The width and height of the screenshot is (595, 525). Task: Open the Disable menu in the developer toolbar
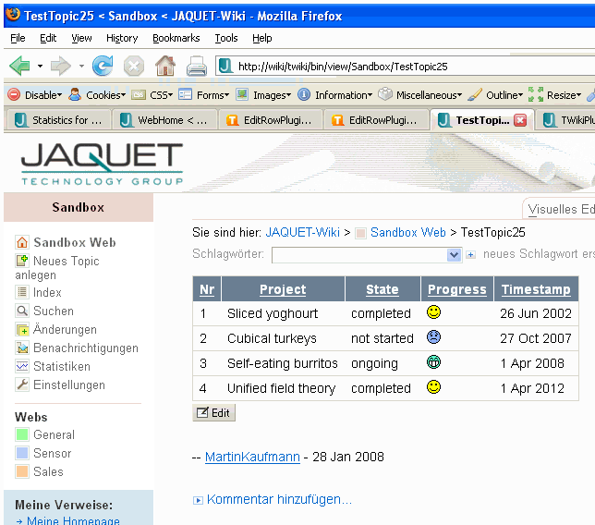35,95
